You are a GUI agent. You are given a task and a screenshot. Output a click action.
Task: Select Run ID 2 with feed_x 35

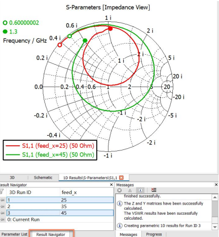pyautogui.click(x=60, y=207)
